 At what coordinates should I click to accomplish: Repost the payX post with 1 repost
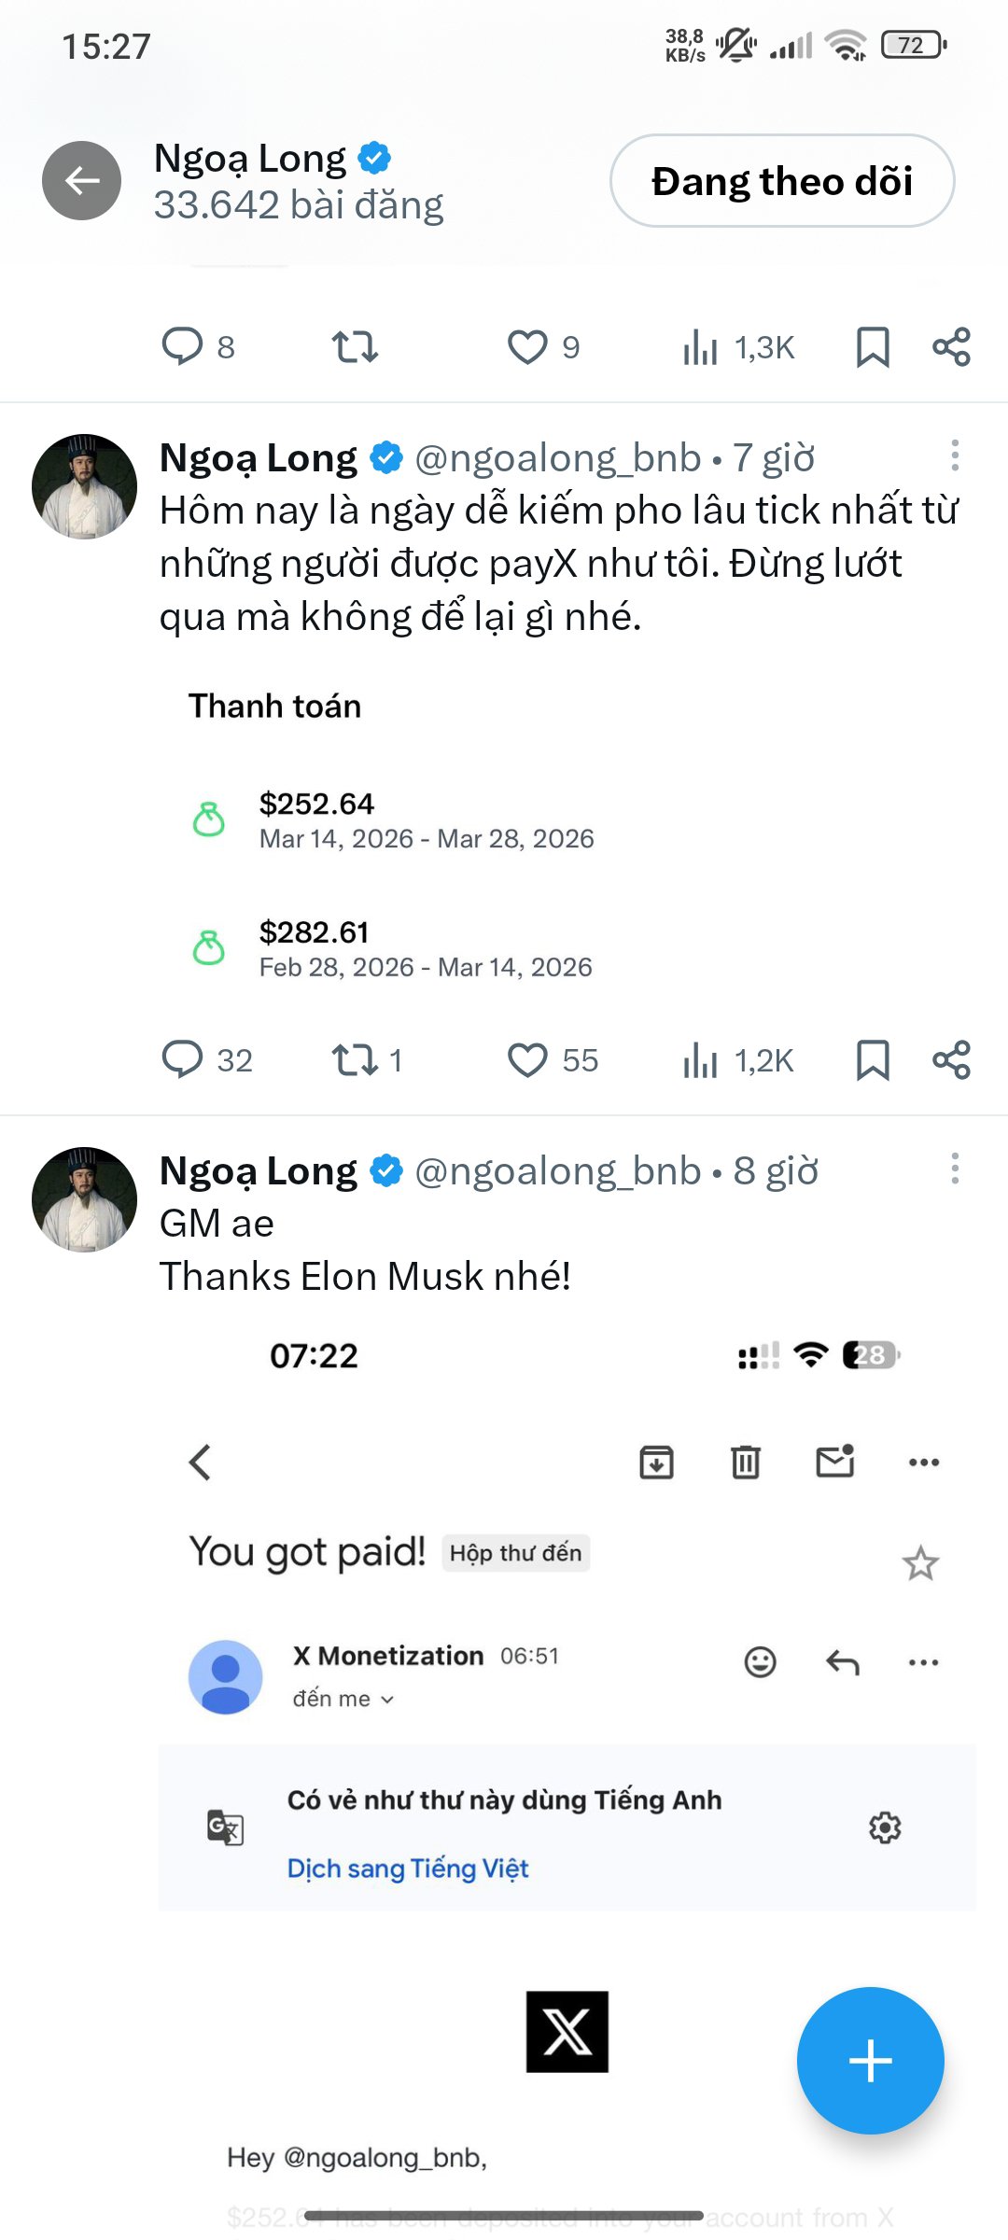(x=355, y=1060)
